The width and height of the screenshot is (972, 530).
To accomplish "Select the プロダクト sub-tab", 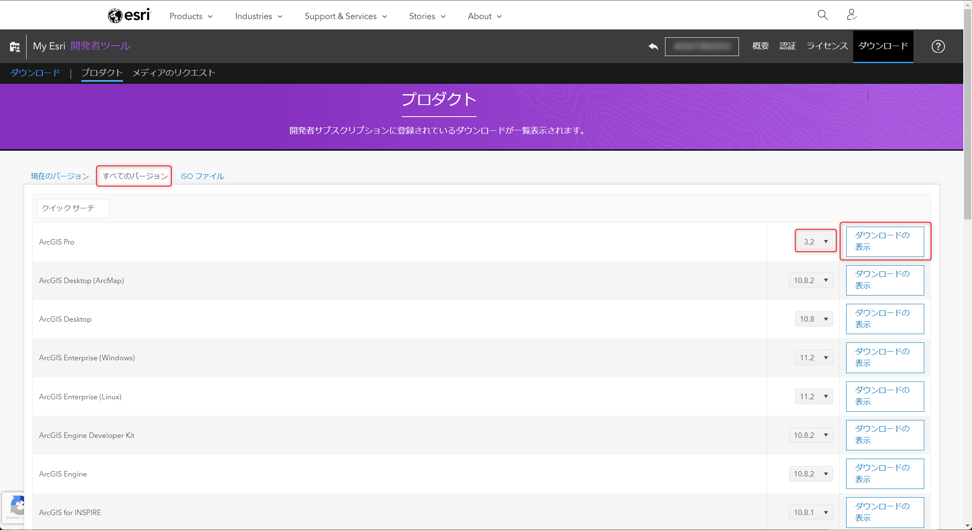I will point(102,73).
